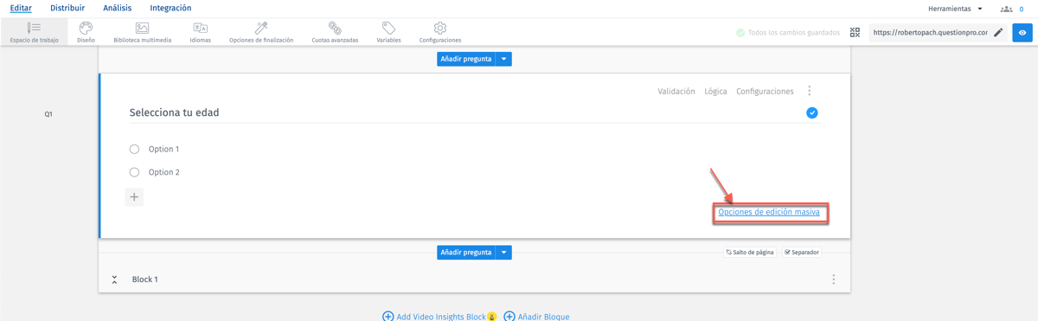
Task: Open the Variables tag tool
Action: [388, 32]
